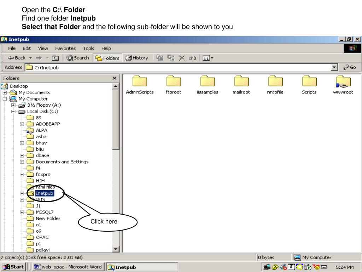Collapse the My Computer node
Image resolution: width=362 pixels, height=272 pixels.
[x=5, y=99]
